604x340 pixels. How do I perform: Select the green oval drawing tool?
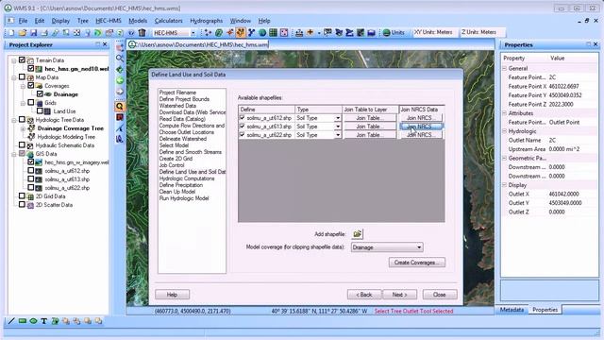tap(33, 321)
